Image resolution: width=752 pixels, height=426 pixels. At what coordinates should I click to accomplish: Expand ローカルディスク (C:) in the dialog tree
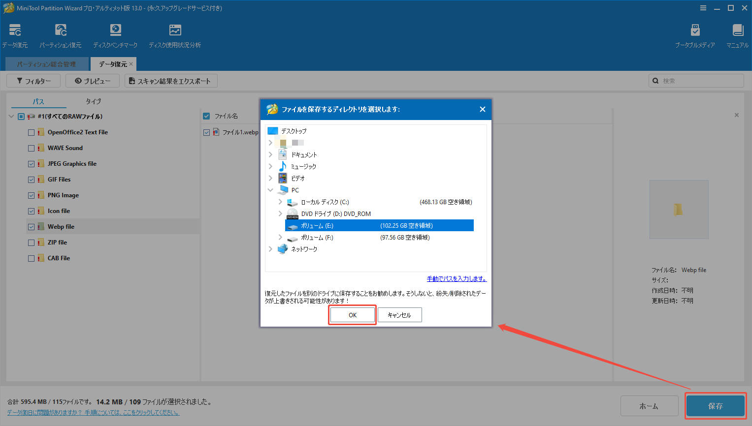[280, 202]
